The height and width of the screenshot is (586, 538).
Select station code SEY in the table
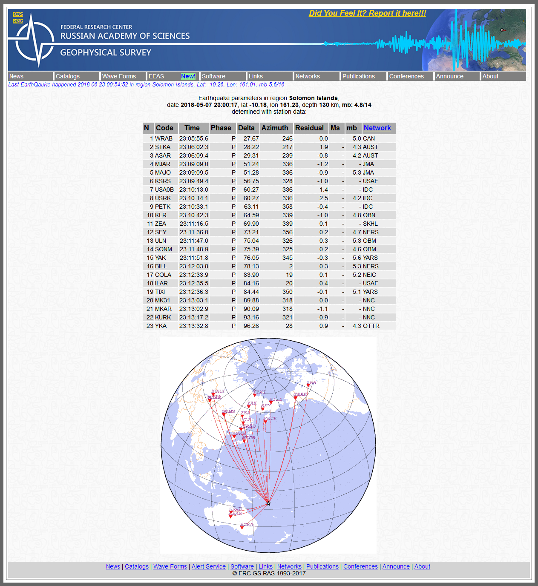(x=161, y=232)
